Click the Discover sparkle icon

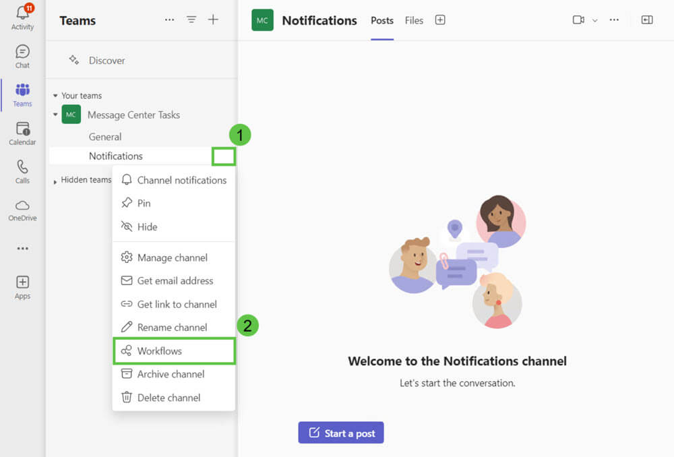pyautogui.click(x=74, y=60)
